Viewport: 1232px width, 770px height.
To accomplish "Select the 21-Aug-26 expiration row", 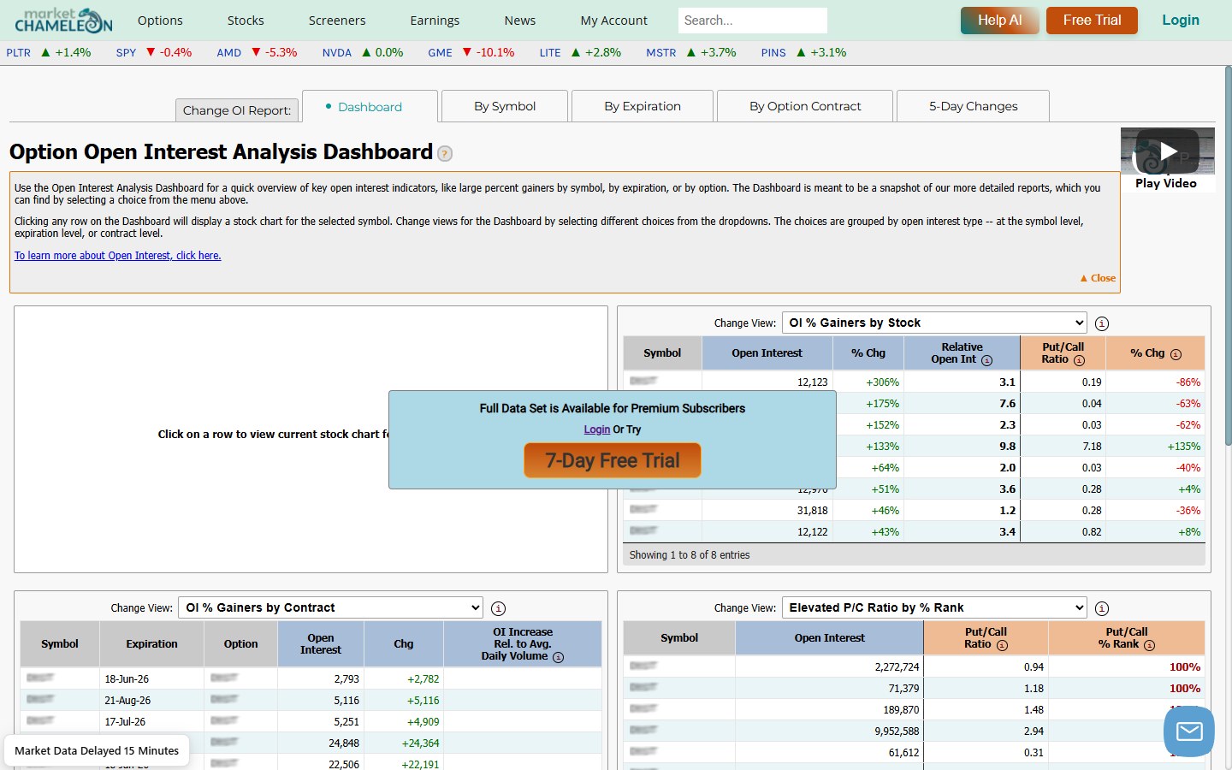I will (311, 700).
